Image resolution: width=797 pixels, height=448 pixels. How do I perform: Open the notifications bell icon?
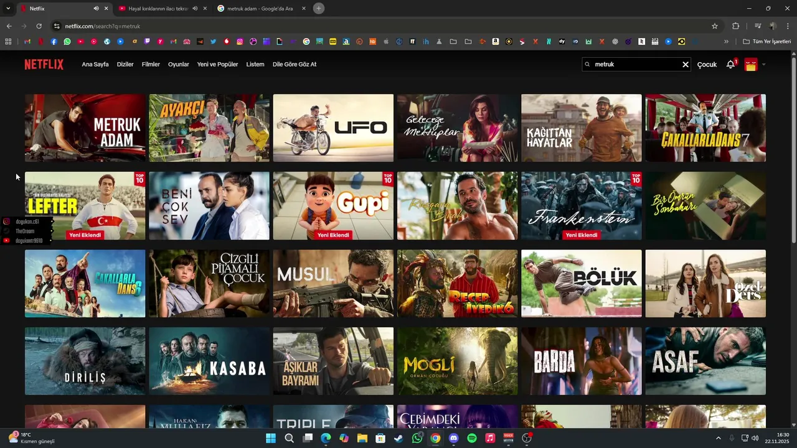pos(730,65)
